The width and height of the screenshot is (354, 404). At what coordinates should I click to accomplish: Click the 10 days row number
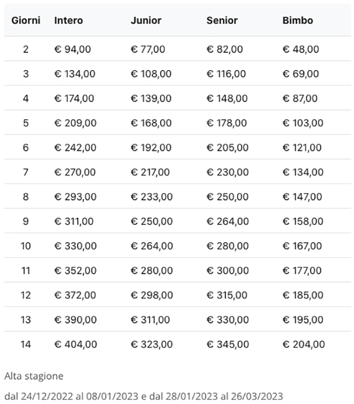[26, 246]
